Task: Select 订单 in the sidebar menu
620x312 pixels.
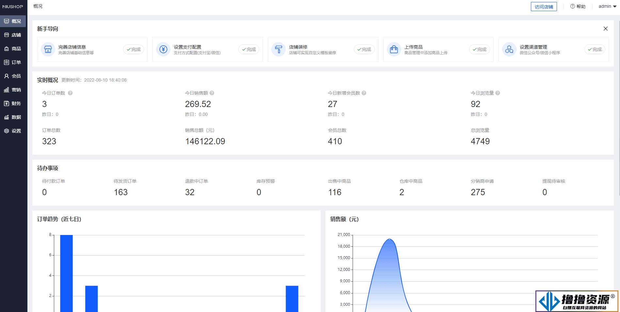Action: point(13,62)
